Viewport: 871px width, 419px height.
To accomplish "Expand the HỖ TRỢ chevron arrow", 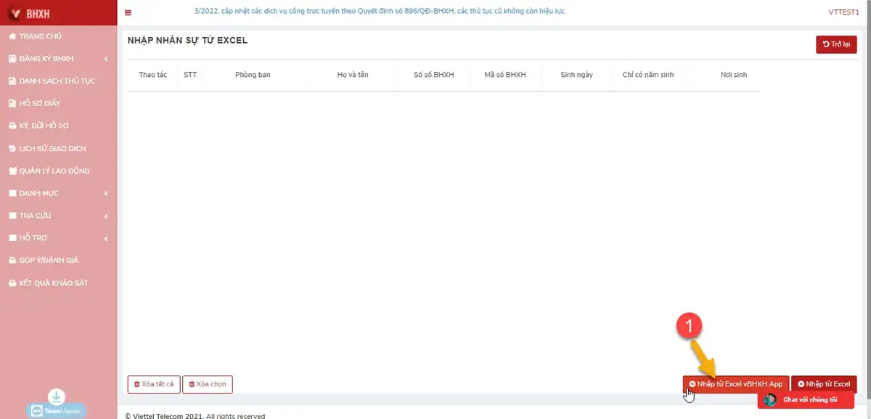I will coord(107,238).
